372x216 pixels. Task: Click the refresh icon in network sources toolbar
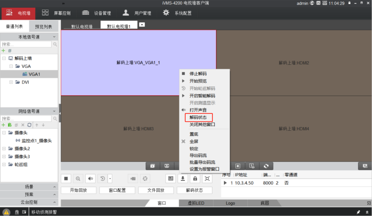click(x=29, y=125)
